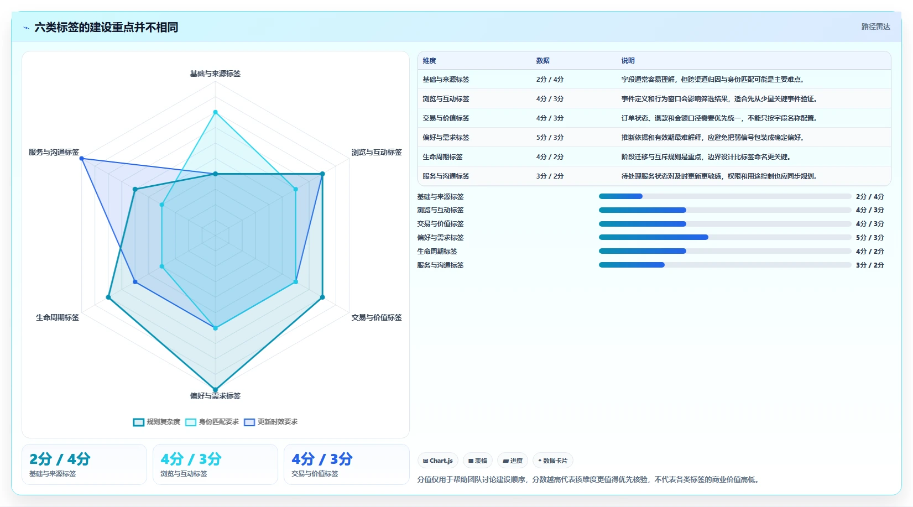Click the 说明 column header
Screen dimensions: 913x507
628,61
